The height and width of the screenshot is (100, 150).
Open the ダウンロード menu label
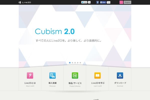(120, 83)
